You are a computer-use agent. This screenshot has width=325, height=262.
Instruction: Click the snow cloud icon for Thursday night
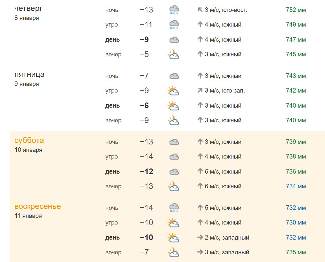(174, 10)
